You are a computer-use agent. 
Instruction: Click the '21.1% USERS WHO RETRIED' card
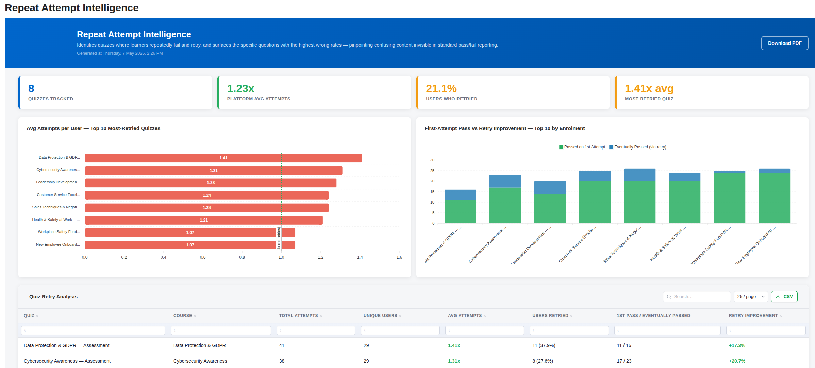[x=513, y=92]
